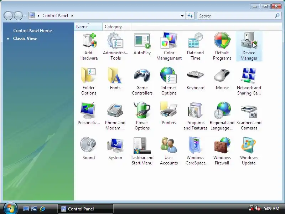Screen dimensions: 285x214
Task: Click Show Desktop quick launch icon
Action: [26, 209]
